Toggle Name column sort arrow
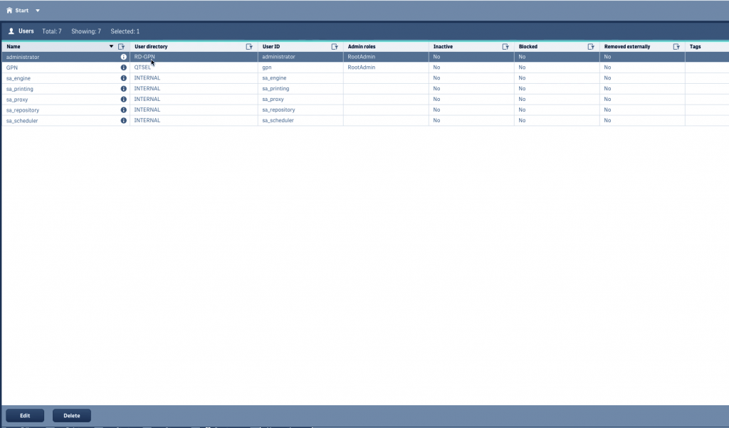 [x=111, y=46]
